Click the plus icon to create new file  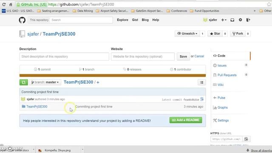[x=98, y=82]
